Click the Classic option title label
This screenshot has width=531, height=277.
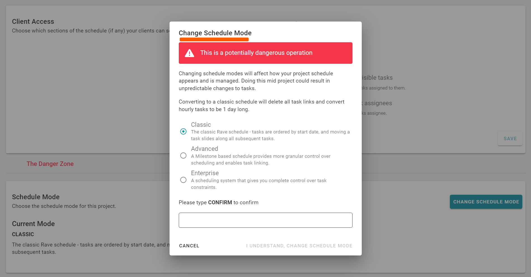[x=201, y=125]
